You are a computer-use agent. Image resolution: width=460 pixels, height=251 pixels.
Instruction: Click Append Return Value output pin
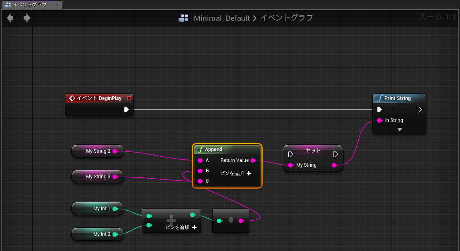(253, 160)
